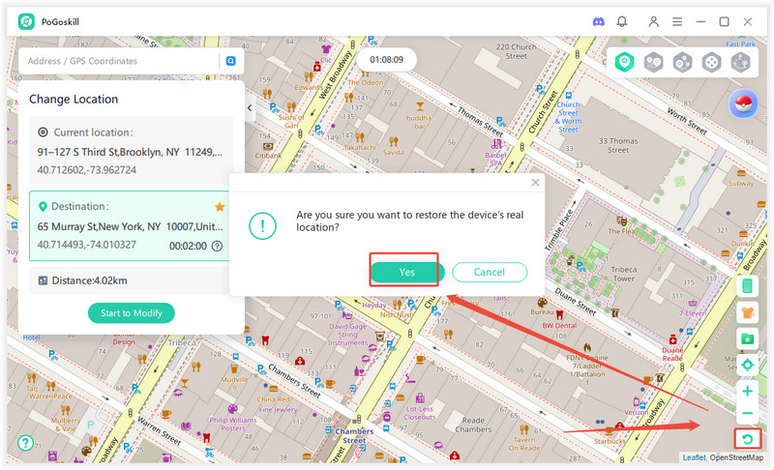Click current coordinates 40.712602,-73.962724

[x=87, y=170]
